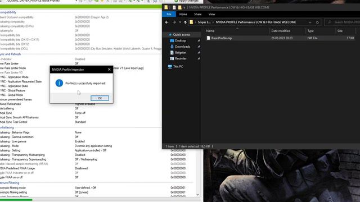The height and width of the screenshot is (202, 360).
Task: Select the 'User-defined / Off' filtering mode value
Action: point(85,187)
